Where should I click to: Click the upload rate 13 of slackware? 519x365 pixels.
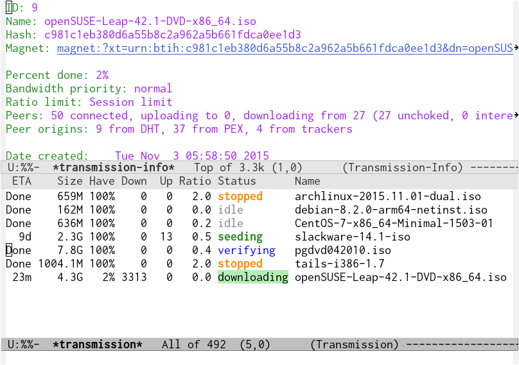click(166, 237)
